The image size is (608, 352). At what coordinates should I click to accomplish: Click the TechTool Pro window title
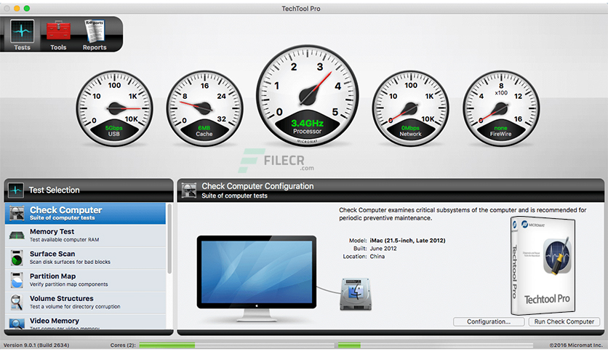pos(301,9)
